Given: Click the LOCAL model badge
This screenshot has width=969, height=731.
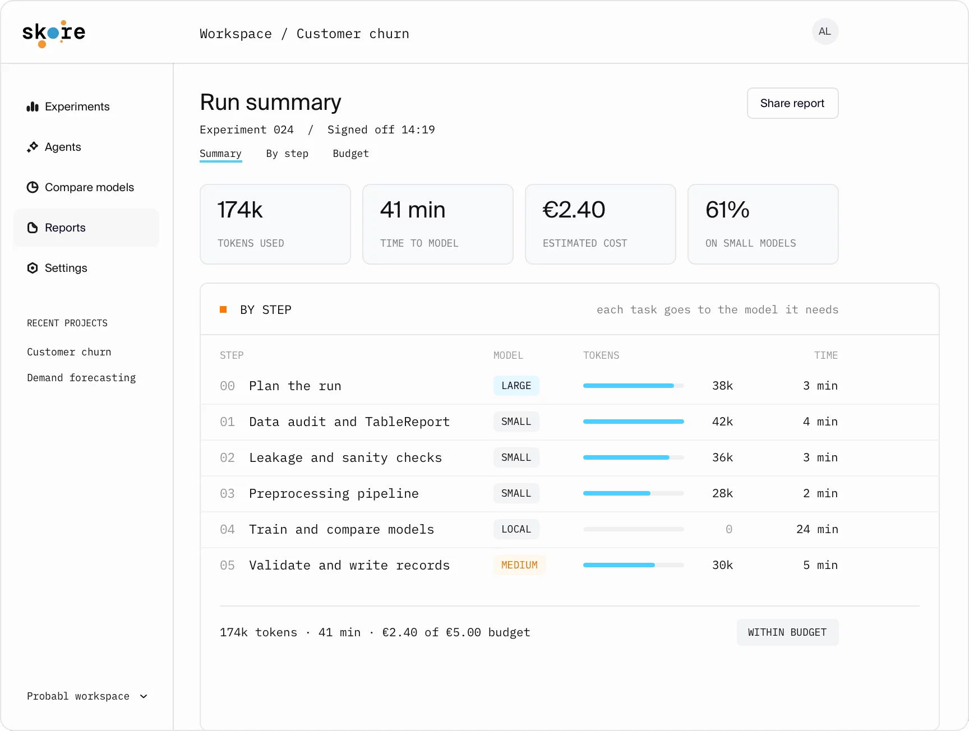Looking at the screenshot, I should pyautogui.click(x=516, y=529).
